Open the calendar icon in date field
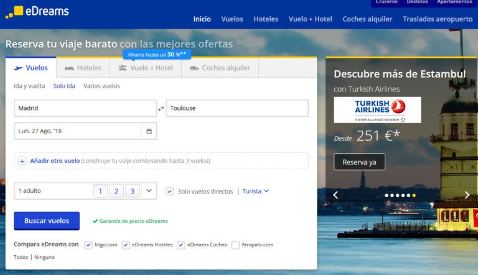This screenshot has width=478, height=275. 149,131
